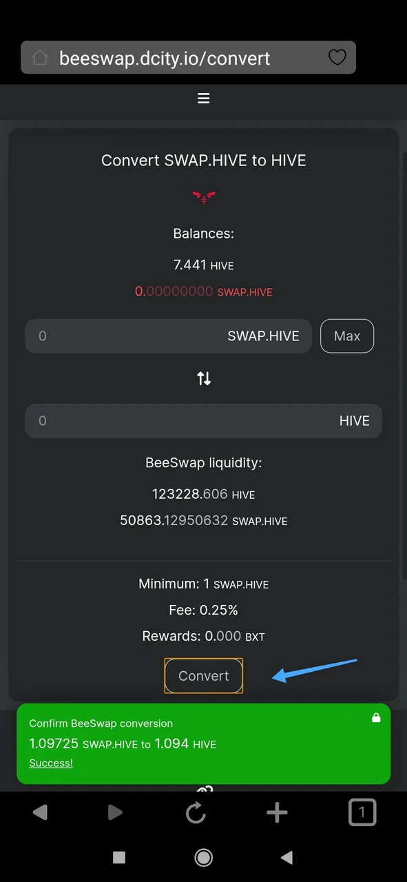The width and height of the screenshot is (407, 882).
Task: Open the Success! link
Action: [x=51, y=763]
